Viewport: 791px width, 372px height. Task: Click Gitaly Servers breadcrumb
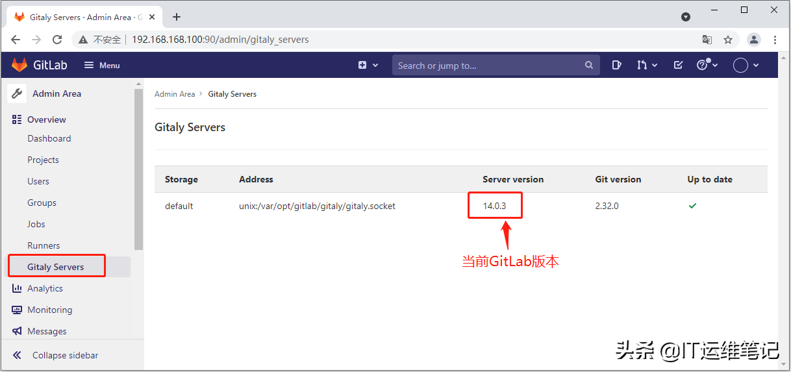pyautogui.click(x=232, y=94)
